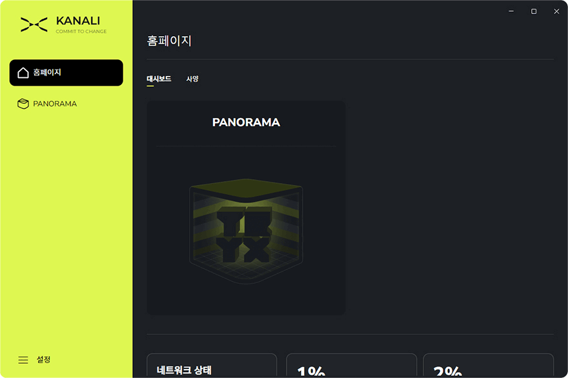This screenshot has width=568, height=378.
Task: Click the COMMIT TO CHANGE tagline
Action: click(81, 32)
